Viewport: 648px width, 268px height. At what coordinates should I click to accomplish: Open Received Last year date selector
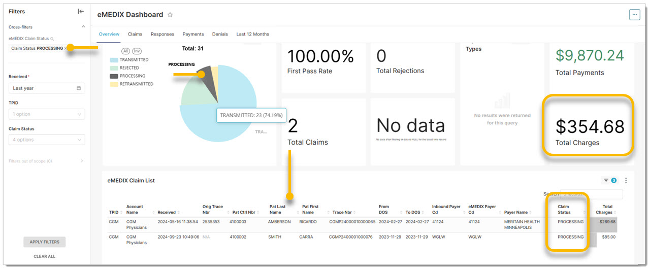47,88
